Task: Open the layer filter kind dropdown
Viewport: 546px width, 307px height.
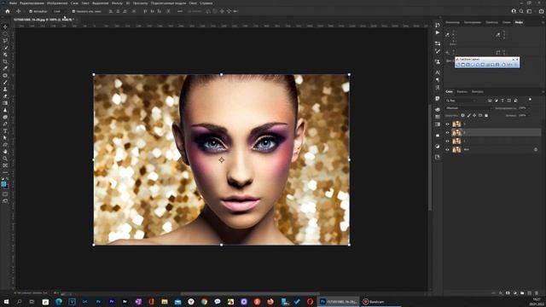Action: 462,101
